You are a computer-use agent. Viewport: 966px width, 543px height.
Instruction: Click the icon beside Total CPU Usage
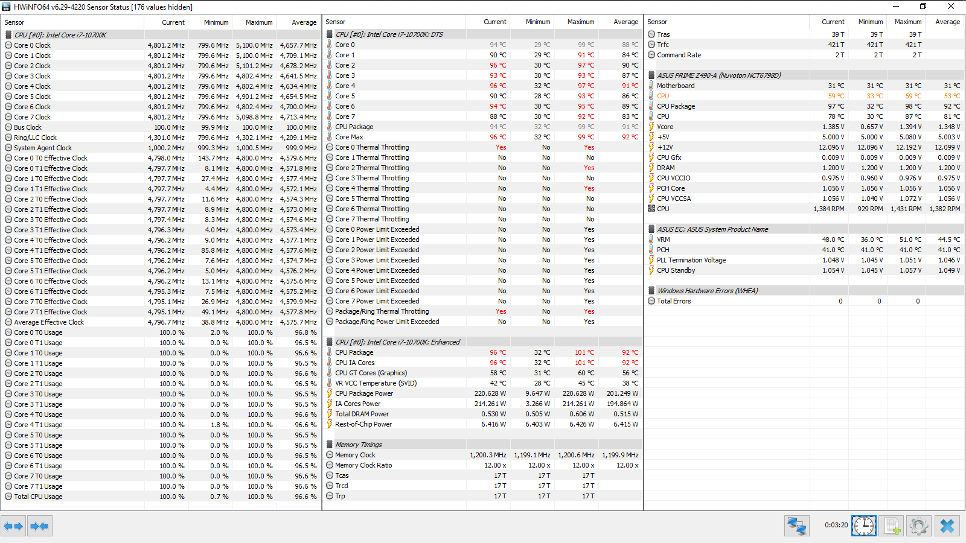[8, 497]
